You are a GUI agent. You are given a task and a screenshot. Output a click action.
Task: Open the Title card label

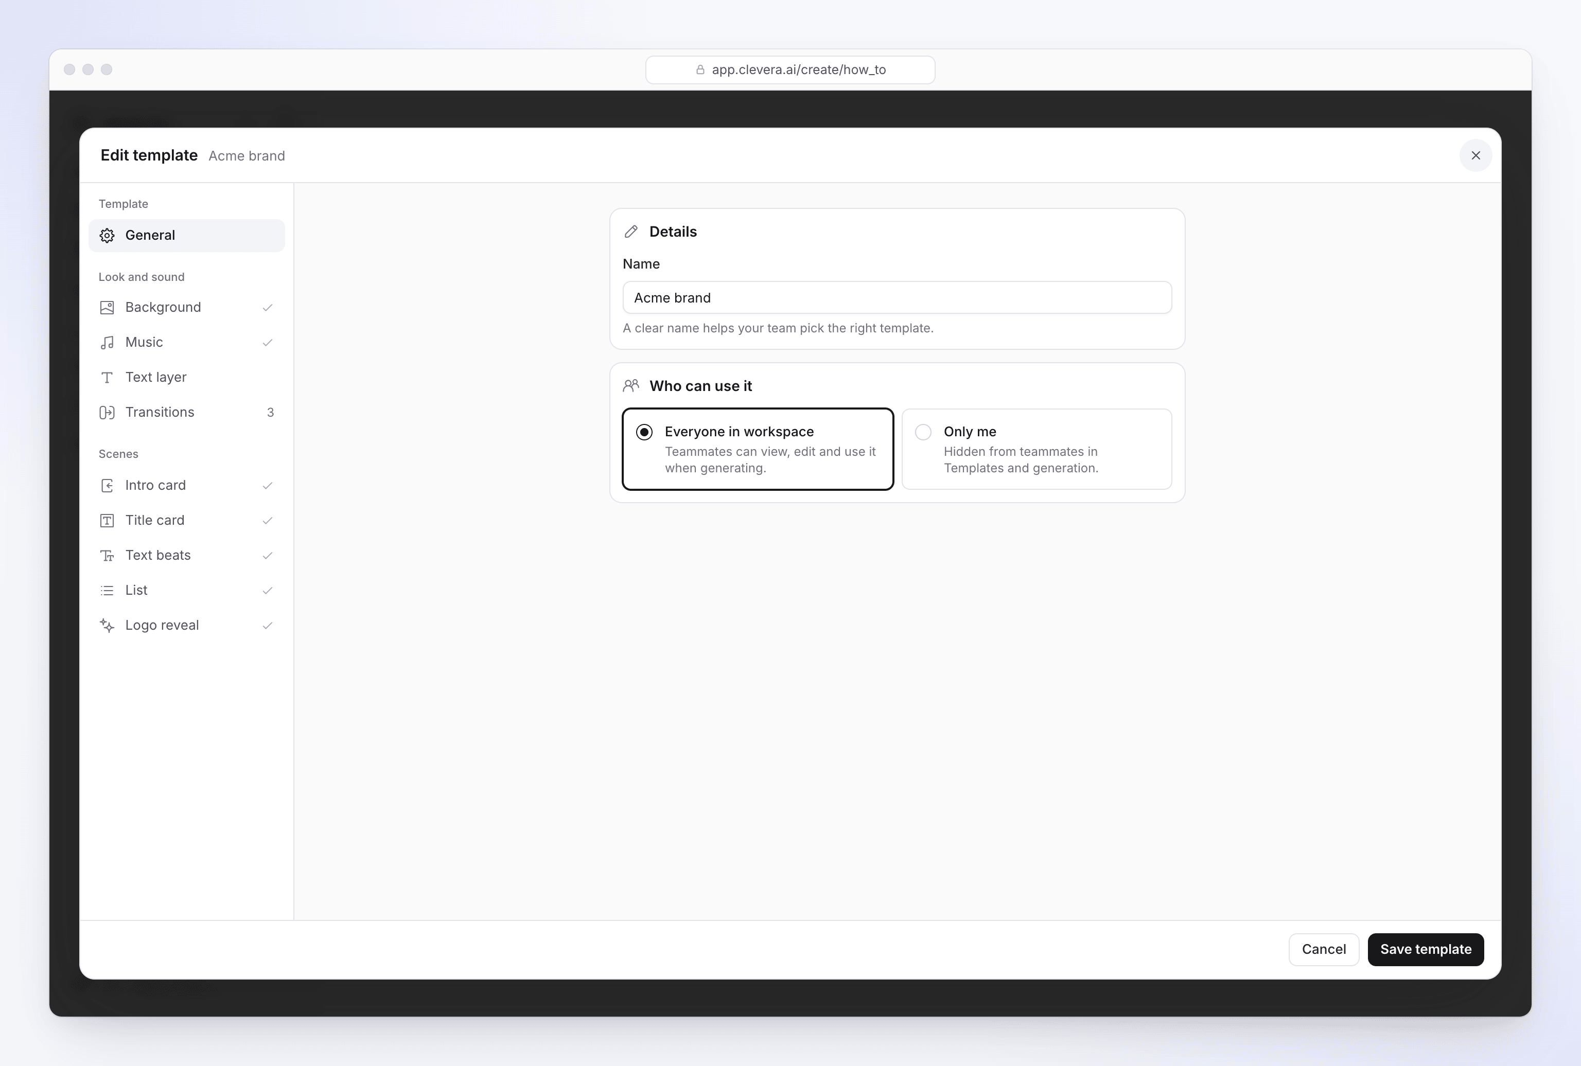click(x=154, y=521)
